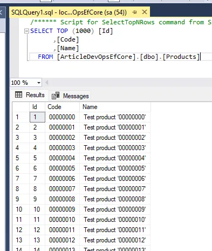The image size is (212, 251).
Task: Select the Id column header
Action: point(37,107)
